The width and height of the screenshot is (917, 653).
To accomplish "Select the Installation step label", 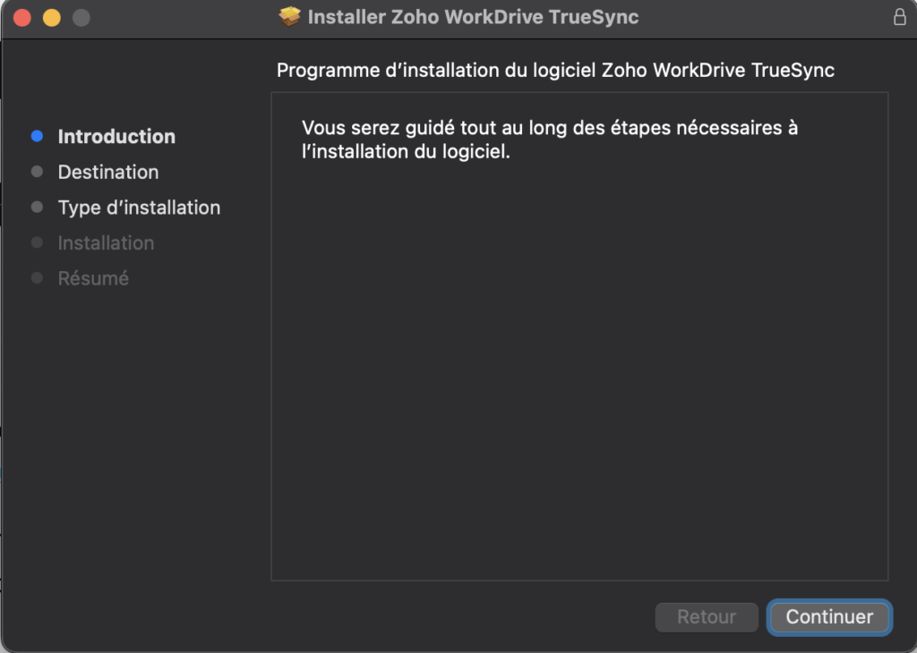I will click(106, 243).
